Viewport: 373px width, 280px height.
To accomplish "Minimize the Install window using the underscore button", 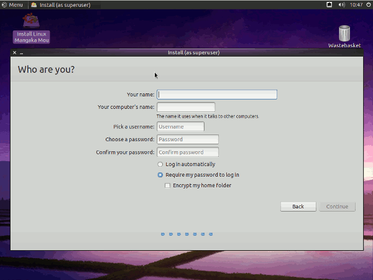I will [21, 53].
